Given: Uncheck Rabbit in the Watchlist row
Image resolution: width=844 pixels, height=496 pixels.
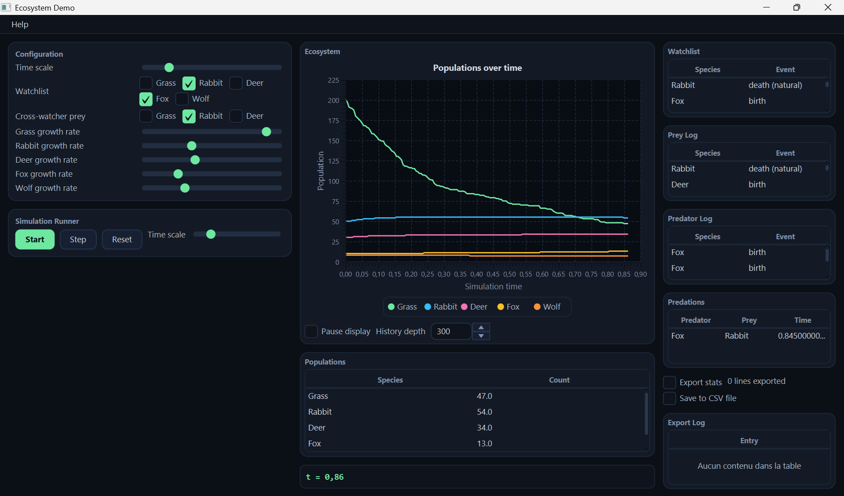Looking at the screenshot, I should [189, 83].
